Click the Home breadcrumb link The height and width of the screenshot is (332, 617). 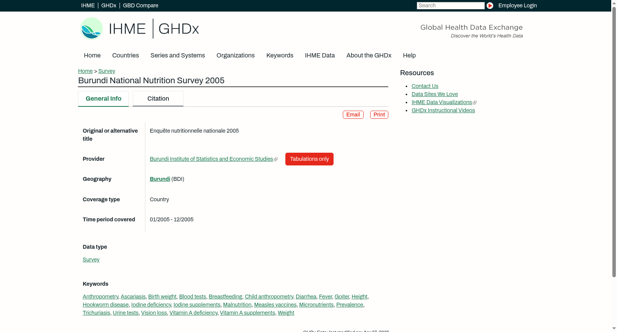[x=85, y=71]
